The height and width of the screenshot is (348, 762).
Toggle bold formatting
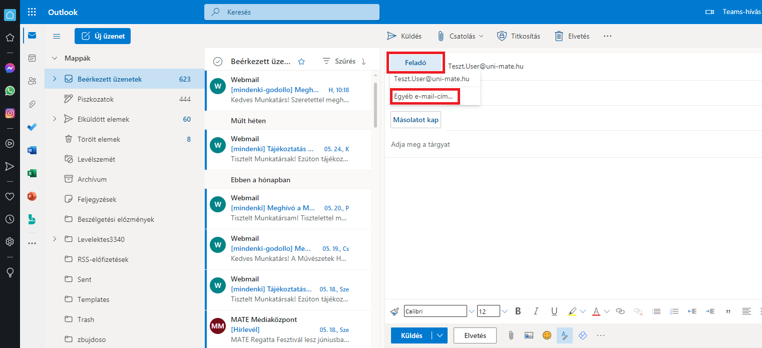pyautogui.click(x=518, y=311)
